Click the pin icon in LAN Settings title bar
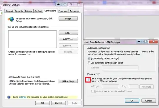This screenshot has height=108, width=159. pos(145,41)
